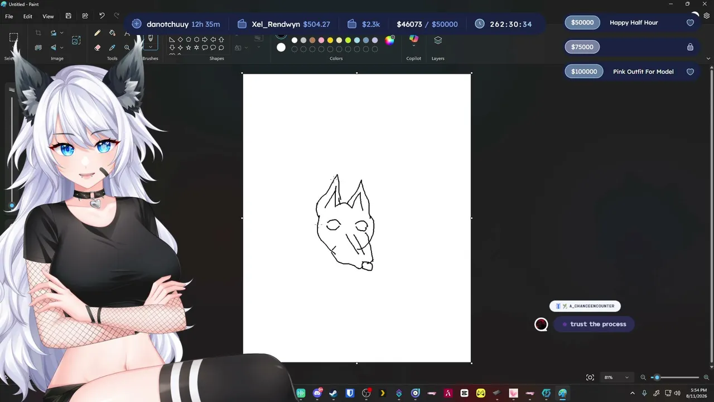Image resolution: width=714 pixels, height=402 pixels.
Task: Click the microphone icon in system tray
Action: pos(644,393)
